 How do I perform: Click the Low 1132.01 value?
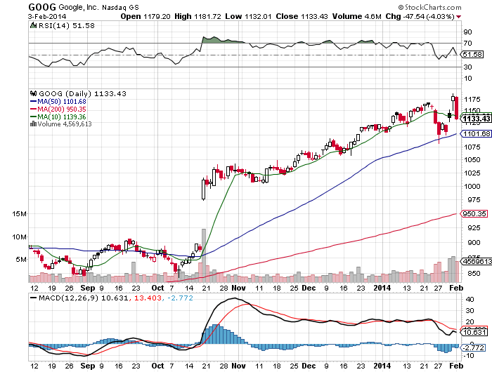(x=248, y=17)
